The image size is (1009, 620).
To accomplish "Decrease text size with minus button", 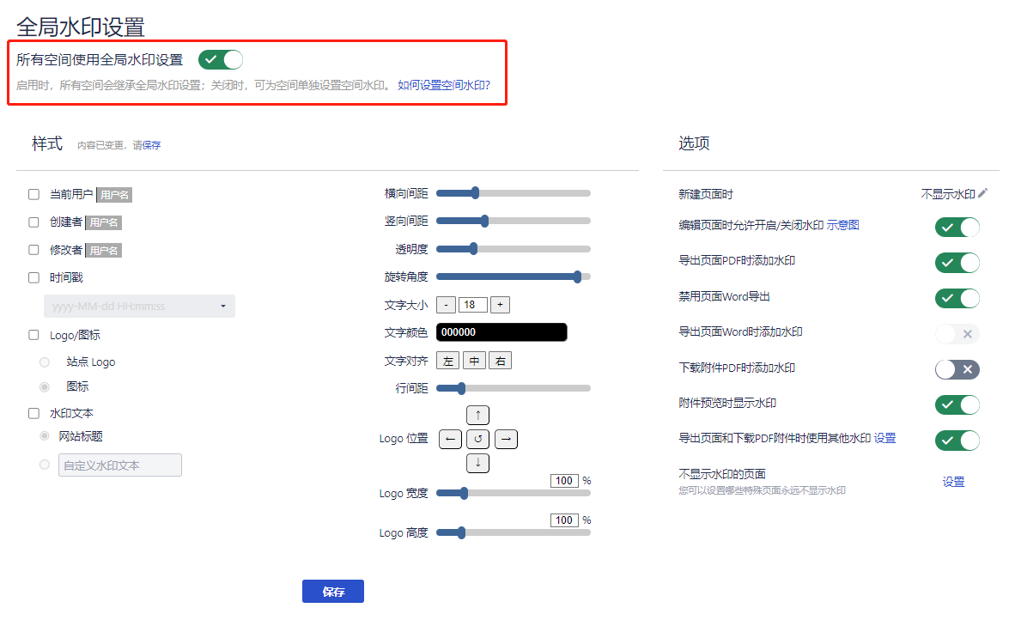I will (446, 305).
